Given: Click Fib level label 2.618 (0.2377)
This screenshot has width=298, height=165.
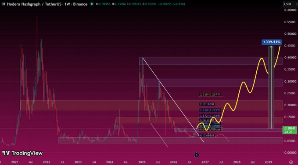Looking at the screenshot, I should click(210, 94).
